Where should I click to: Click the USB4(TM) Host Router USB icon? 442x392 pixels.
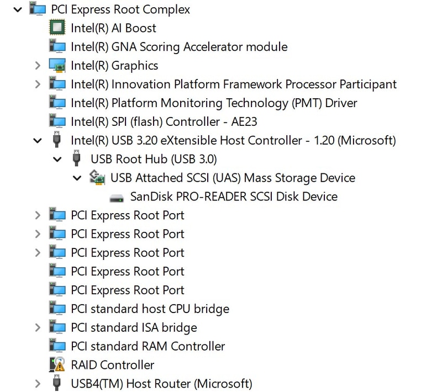pos(57,383)
